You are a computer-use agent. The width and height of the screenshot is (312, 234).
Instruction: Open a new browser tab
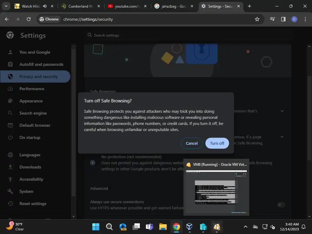(x=249, y=6)
